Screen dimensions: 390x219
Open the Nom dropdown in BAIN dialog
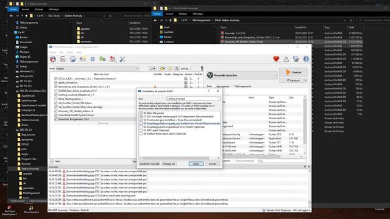pyautogui.click(x=193, y=99)
